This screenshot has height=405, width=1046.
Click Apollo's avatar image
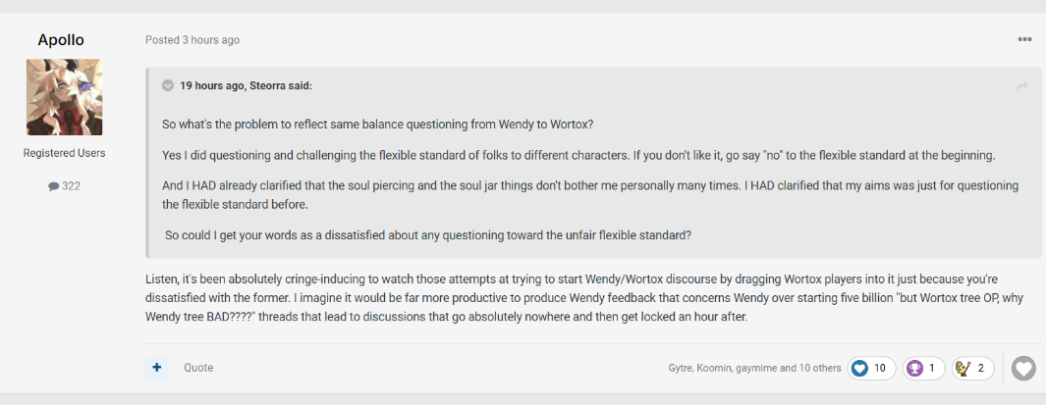[x=64, y=97]
